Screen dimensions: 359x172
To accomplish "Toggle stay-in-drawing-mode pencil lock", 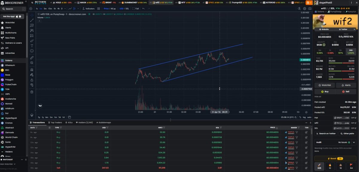I will [x=32, y=75].
